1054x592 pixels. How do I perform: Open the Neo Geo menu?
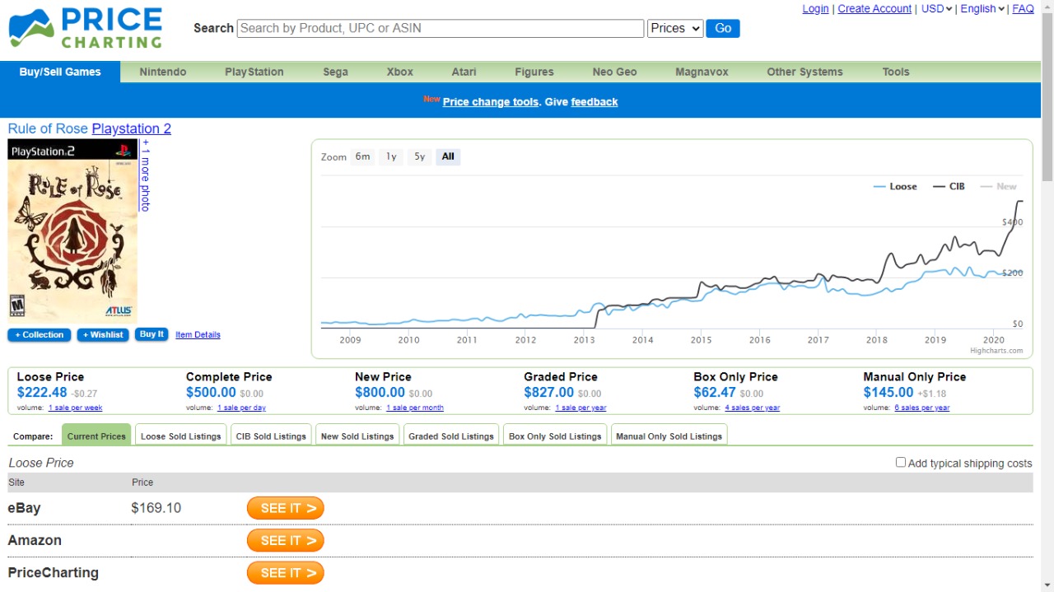[x=614, y=72]
